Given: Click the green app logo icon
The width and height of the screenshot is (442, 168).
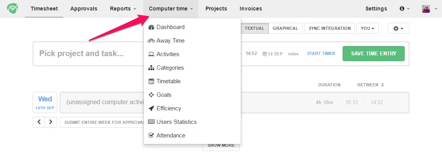Looking at the screenshot, I should (12, 9).
